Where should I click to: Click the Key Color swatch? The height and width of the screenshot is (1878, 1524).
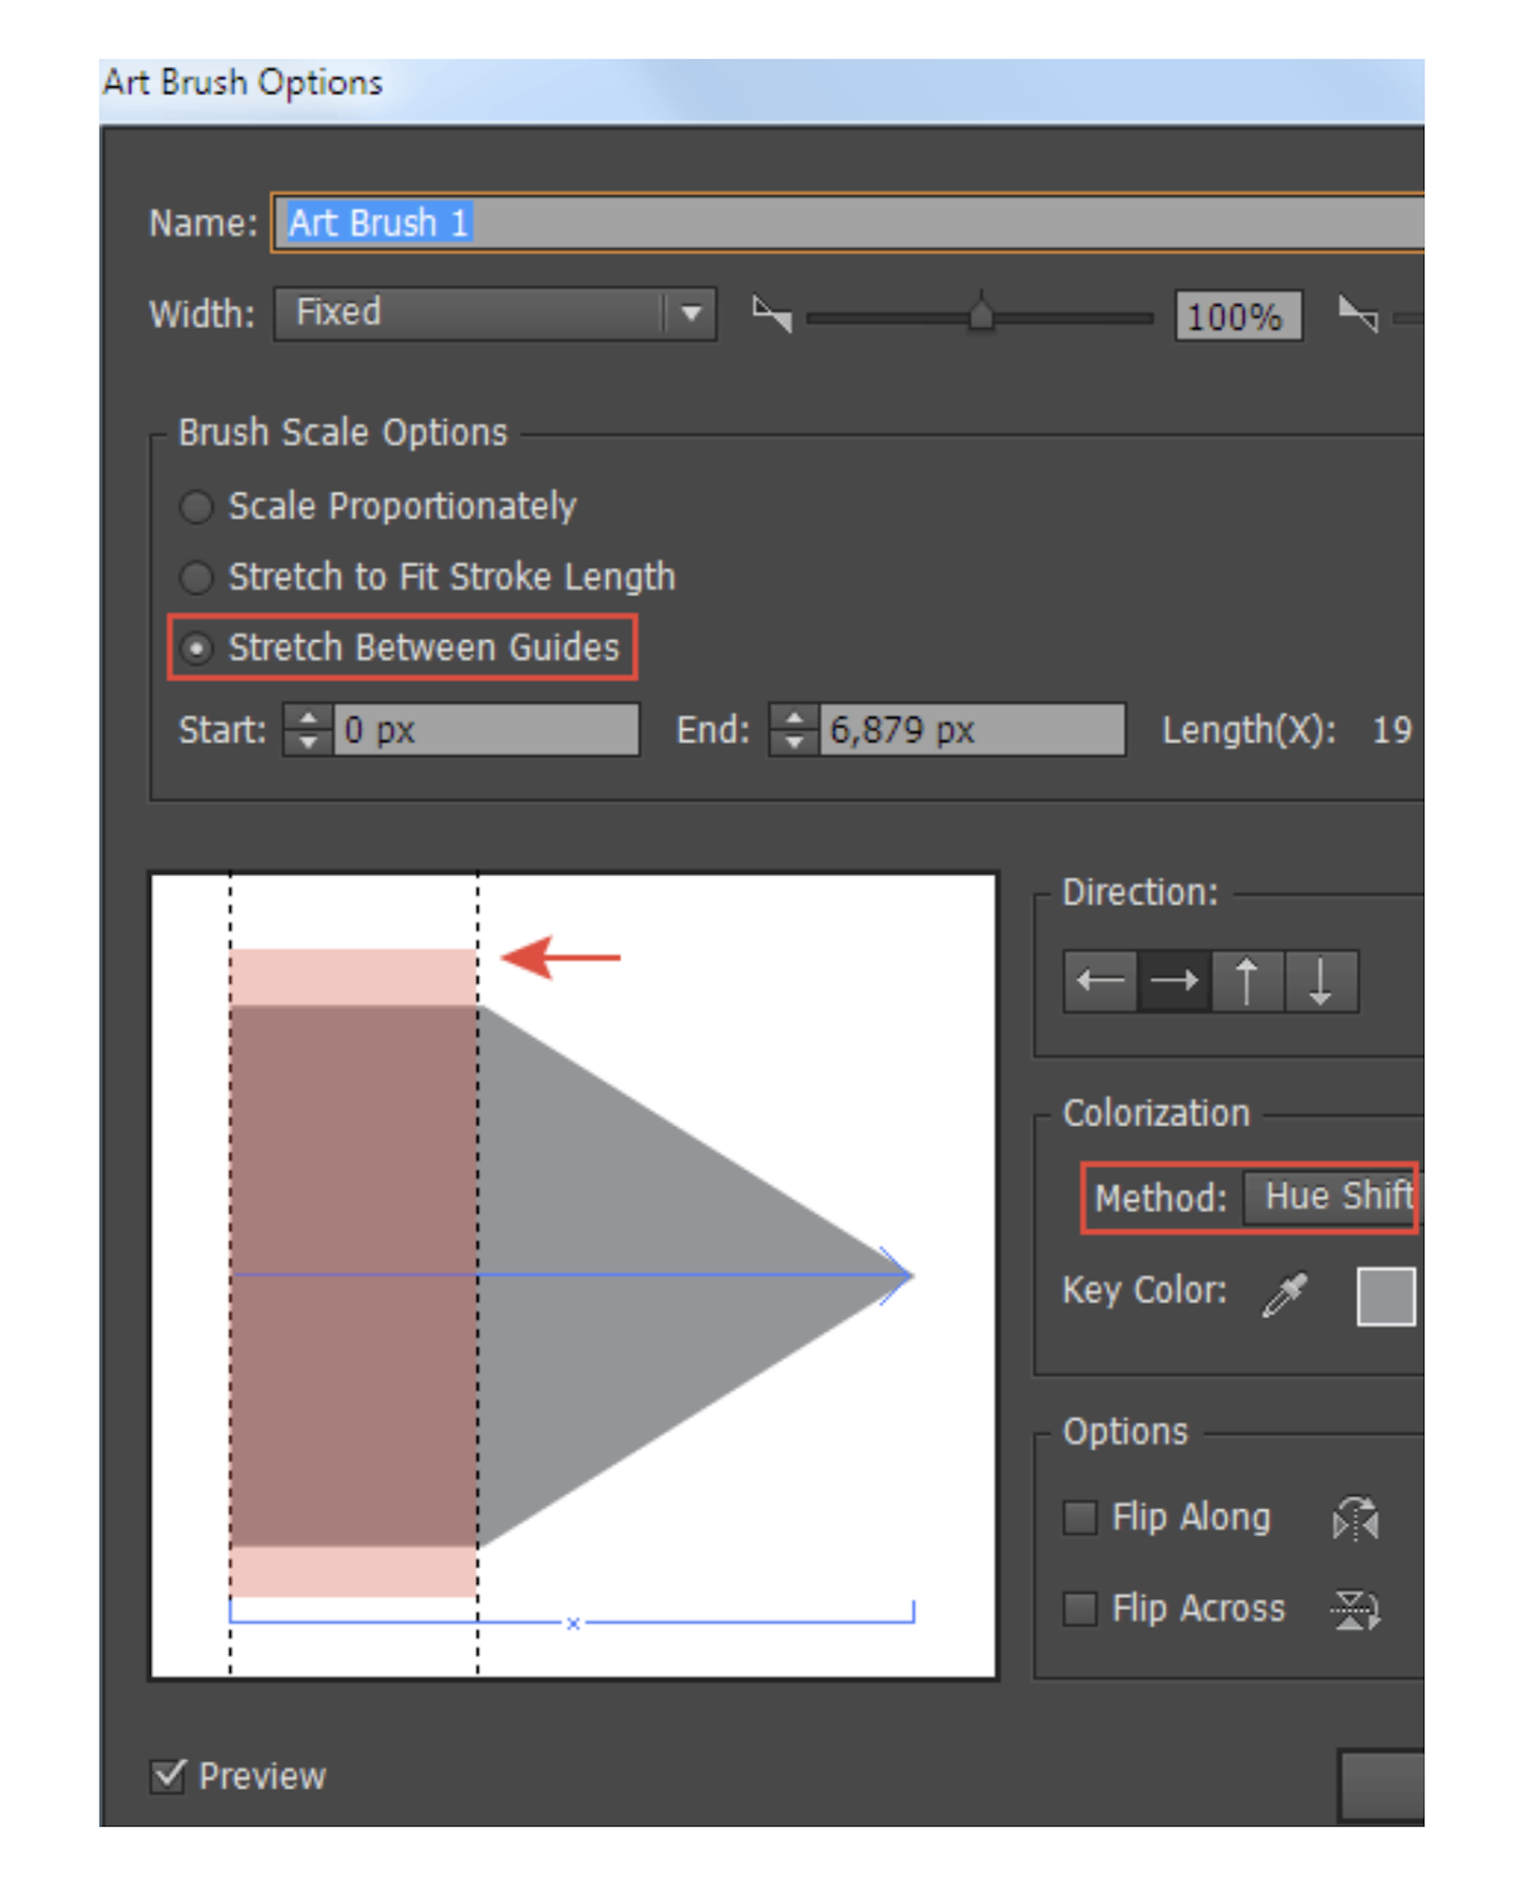(x=1387, y=1297)
